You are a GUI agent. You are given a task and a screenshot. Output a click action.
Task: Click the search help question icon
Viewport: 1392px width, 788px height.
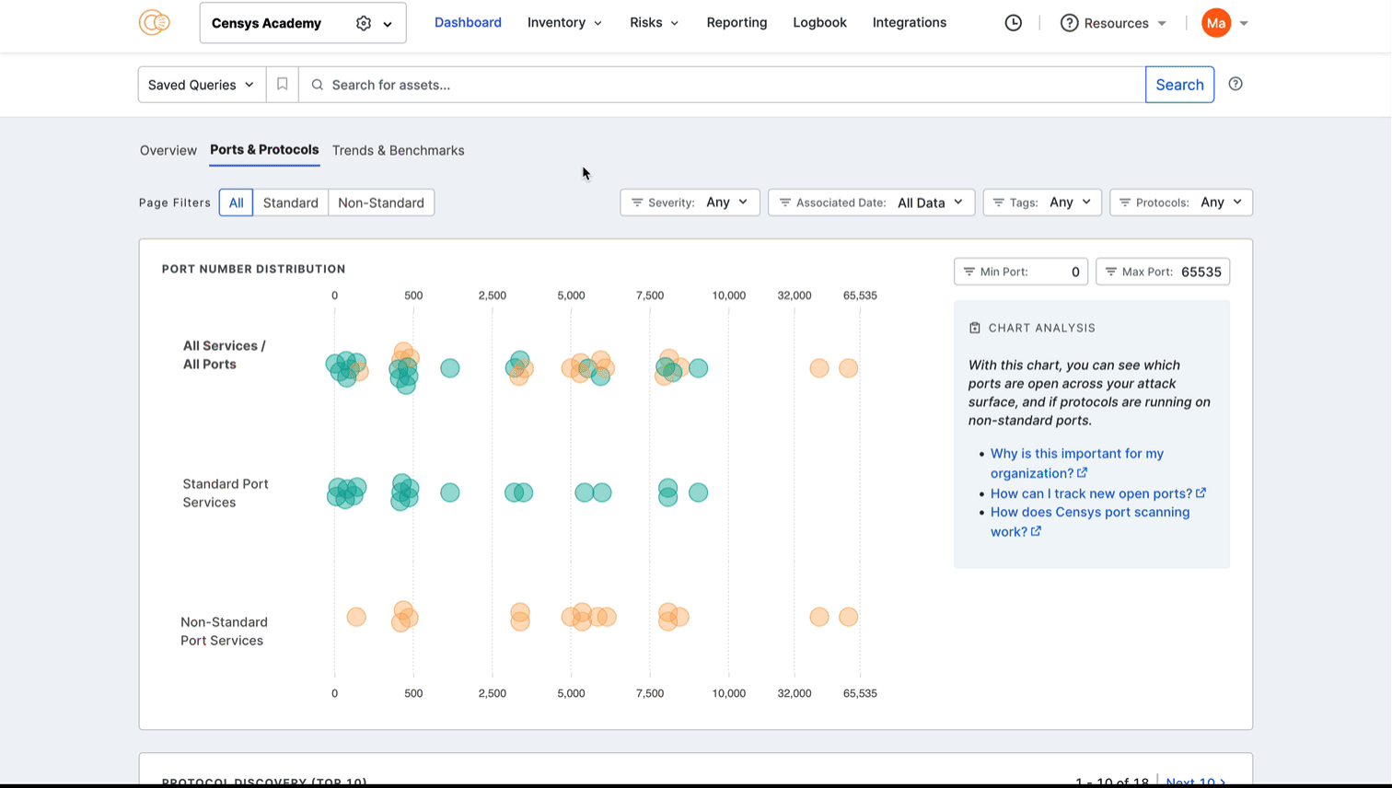pyautogui.click(x=1235, y=84)
